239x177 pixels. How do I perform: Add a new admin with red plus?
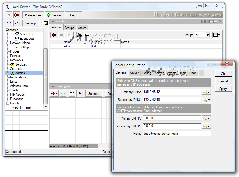tap(54, 35)
